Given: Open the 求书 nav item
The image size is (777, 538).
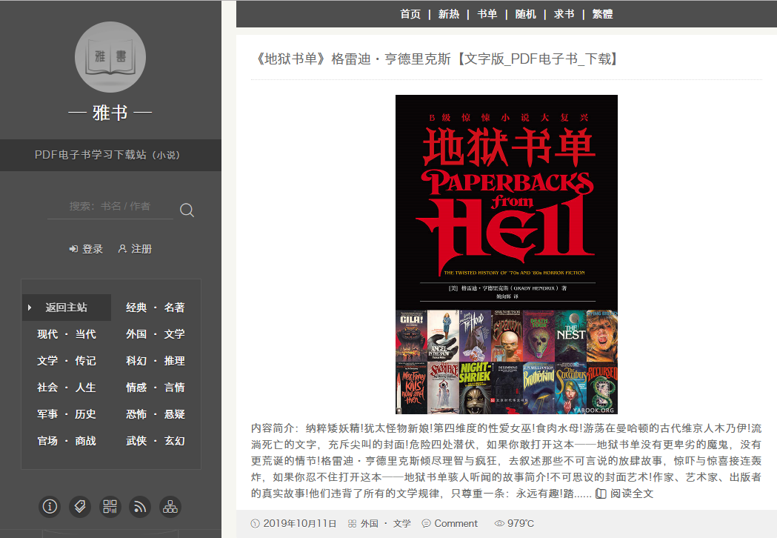Looking at the screenshot, I should tap(564, 14).
